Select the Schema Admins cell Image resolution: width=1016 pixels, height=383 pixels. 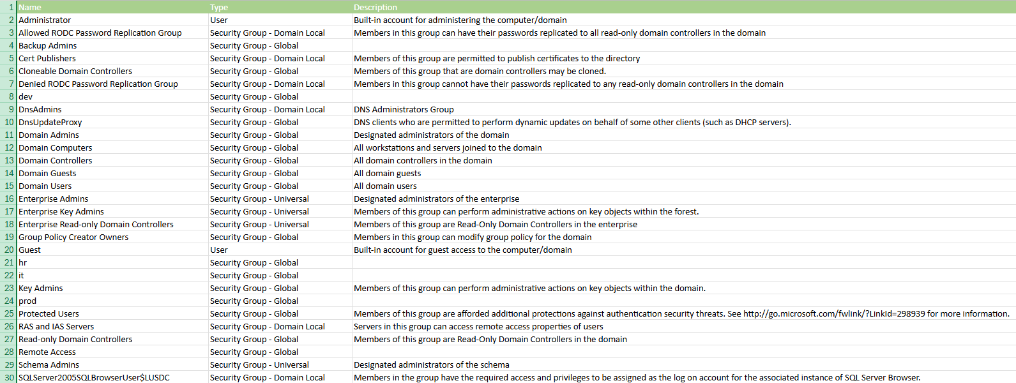pos(112,364)
